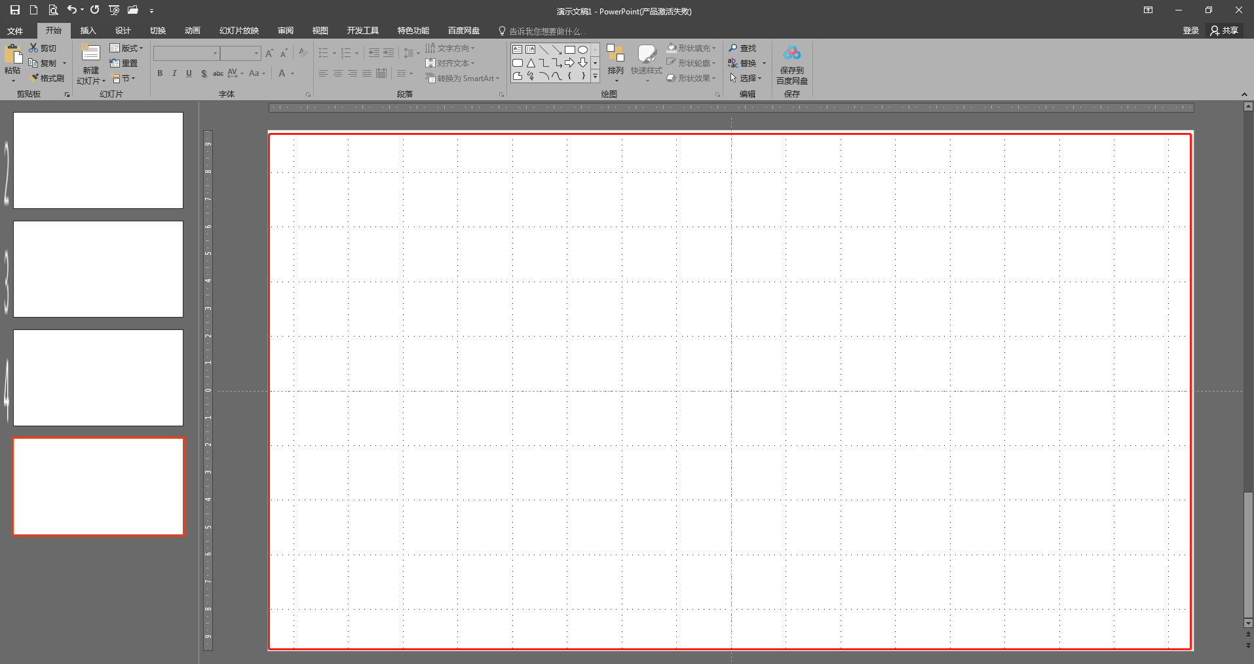Viewport: 1254px width, 664px height.
Task: Select the third slide thumbnail
Action: pos(98,378)
